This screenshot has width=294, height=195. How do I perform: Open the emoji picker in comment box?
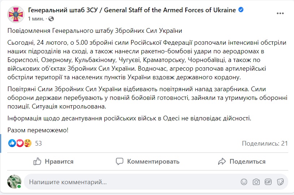[244, 182]
